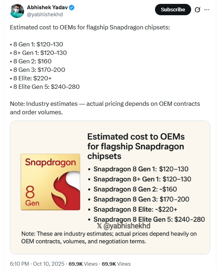Open Abhishek Yadav's profile avatar
This screenshot has height=271, width=218.
[x=17, y=11]
